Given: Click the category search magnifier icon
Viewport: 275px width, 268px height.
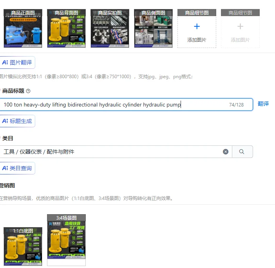Looking at the screenshot, I should pos(242,152).
